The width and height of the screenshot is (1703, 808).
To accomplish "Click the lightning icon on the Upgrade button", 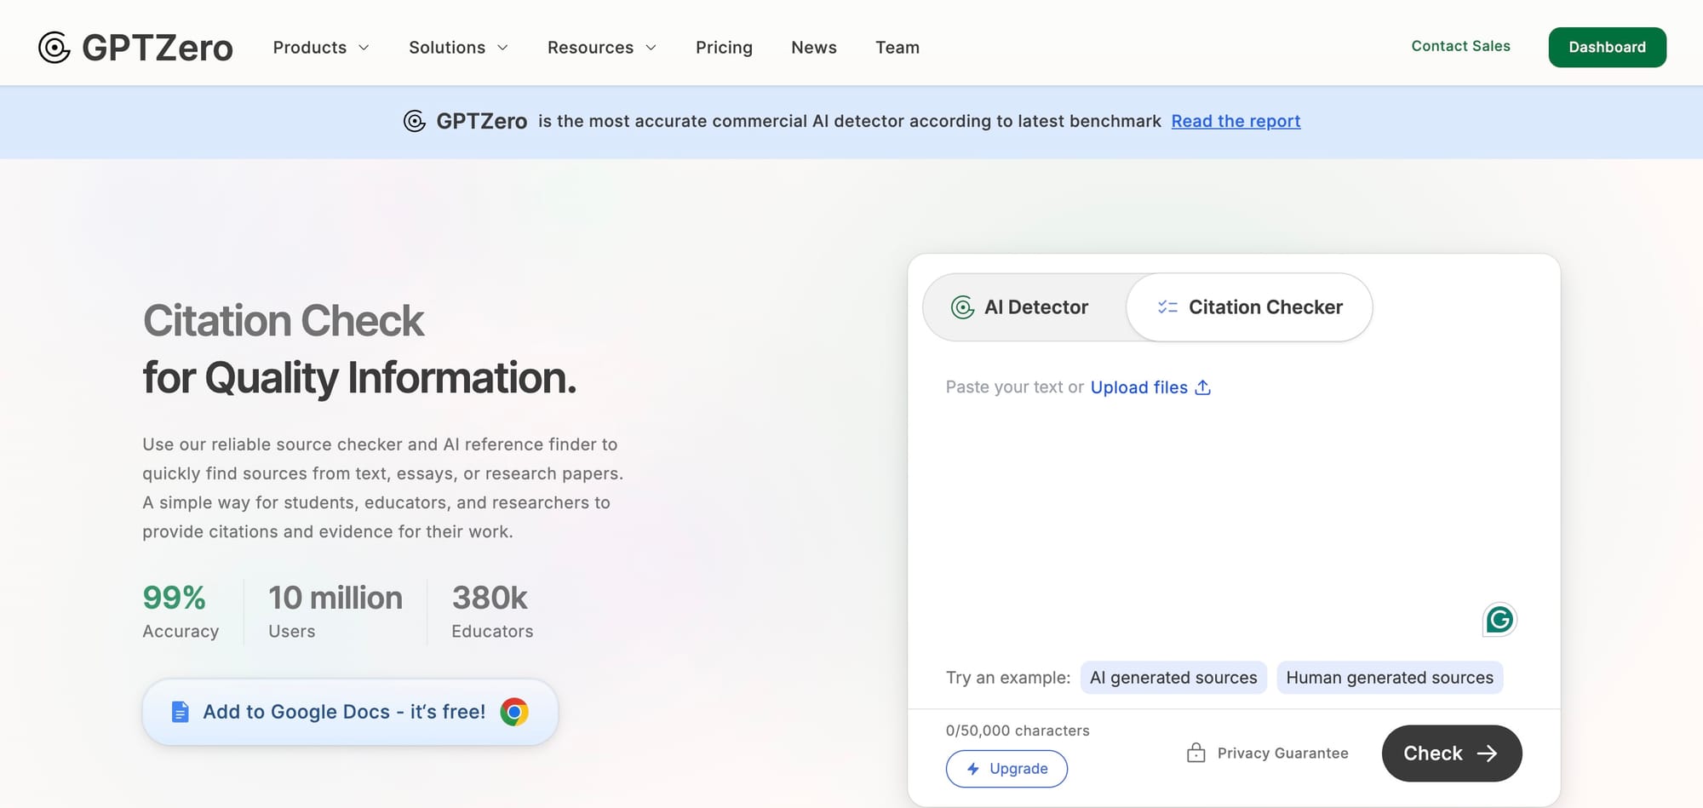I will (x=973, y=768).
